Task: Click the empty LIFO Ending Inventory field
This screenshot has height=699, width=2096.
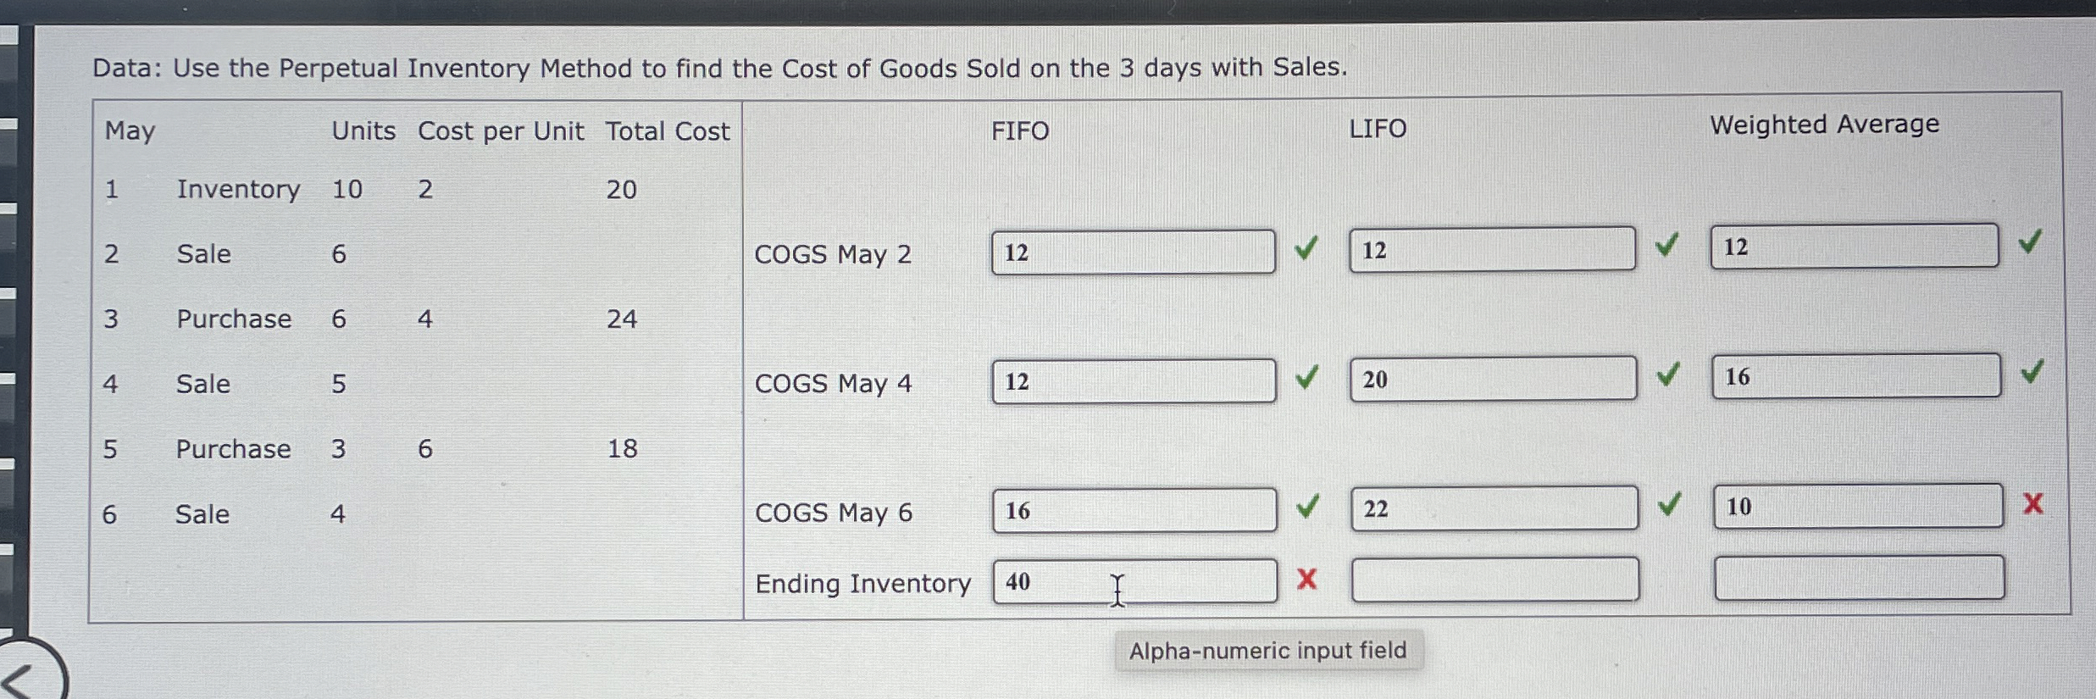Action: tap(1495, 578)
